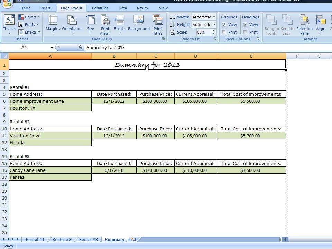Image resolution: width=332 pixels, height=249 pixels.
Task: Expand the Height dropdown
Action: click(x=214, y=25)
